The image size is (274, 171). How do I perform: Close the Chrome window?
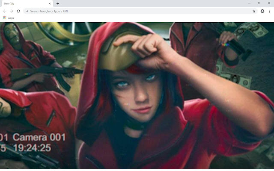269,3
